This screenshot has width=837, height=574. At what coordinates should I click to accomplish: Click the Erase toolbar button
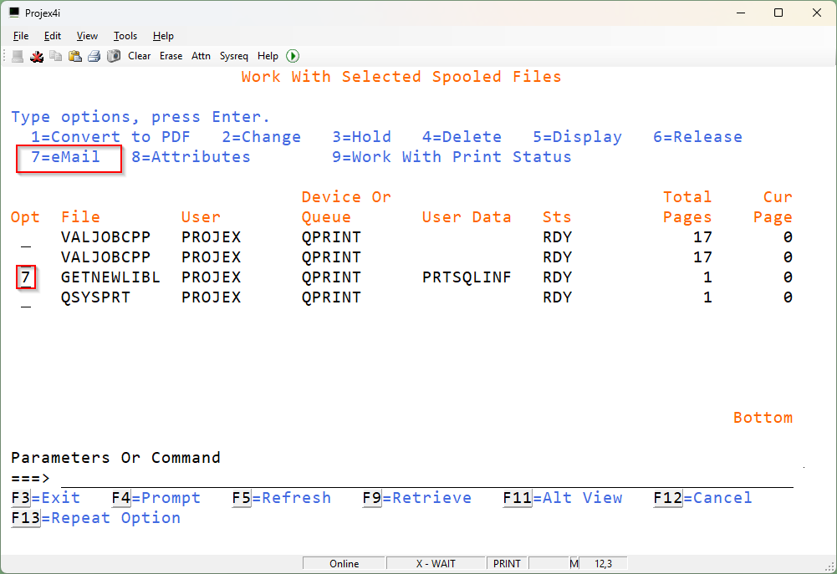click(x=171, y=56)
